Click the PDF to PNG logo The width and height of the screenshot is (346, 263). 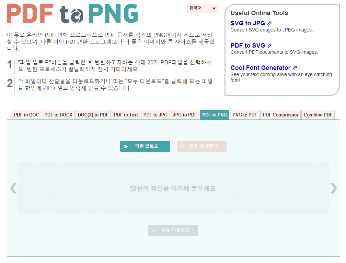[72, 13]
